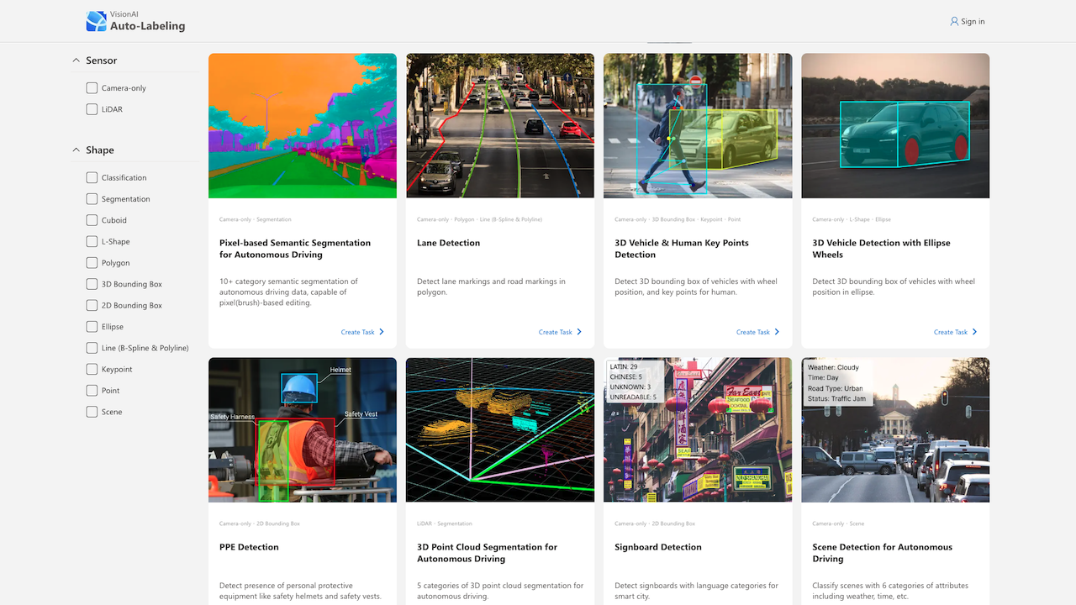
Task: Open the 3D point cloud thumbnail
Action: coord(500,430)
